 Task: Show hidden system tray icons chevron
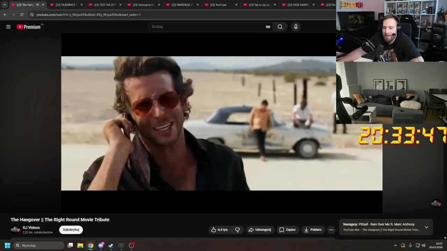point(395,245)
